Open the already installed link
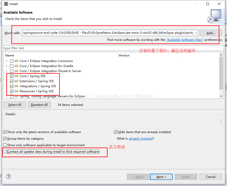Image resolution: width=227 pixels, height=186 pixels. [141, 139]
